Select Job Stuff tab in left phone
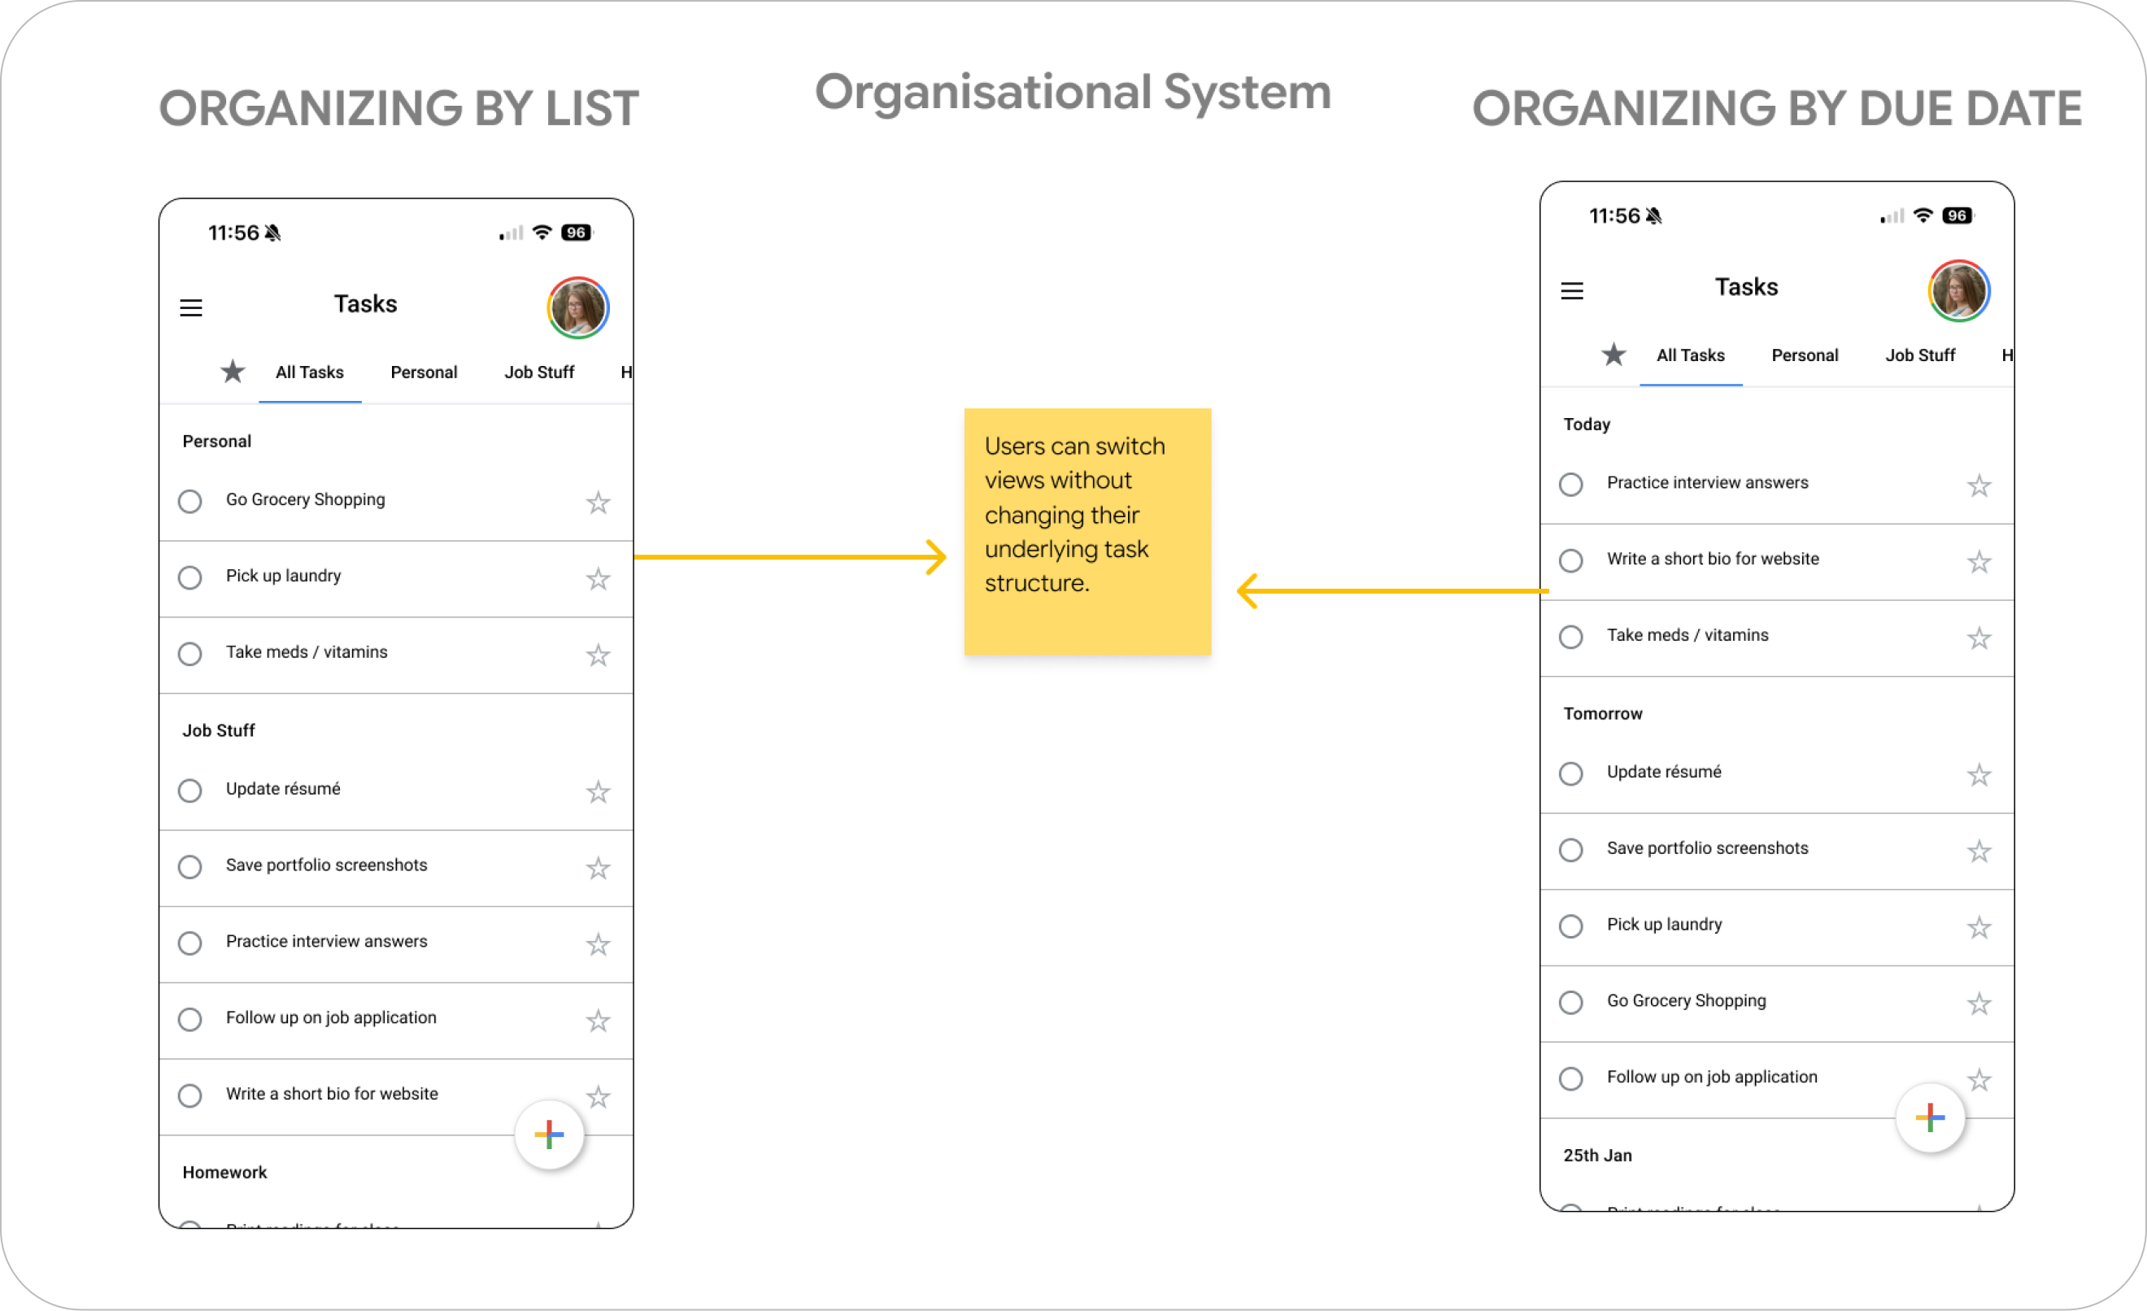The image size is (2147, 1311). 539,372
